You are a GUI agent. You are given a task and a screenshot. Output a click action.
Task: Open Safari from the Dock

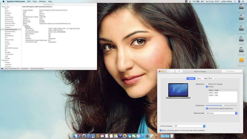pos(89,136)
